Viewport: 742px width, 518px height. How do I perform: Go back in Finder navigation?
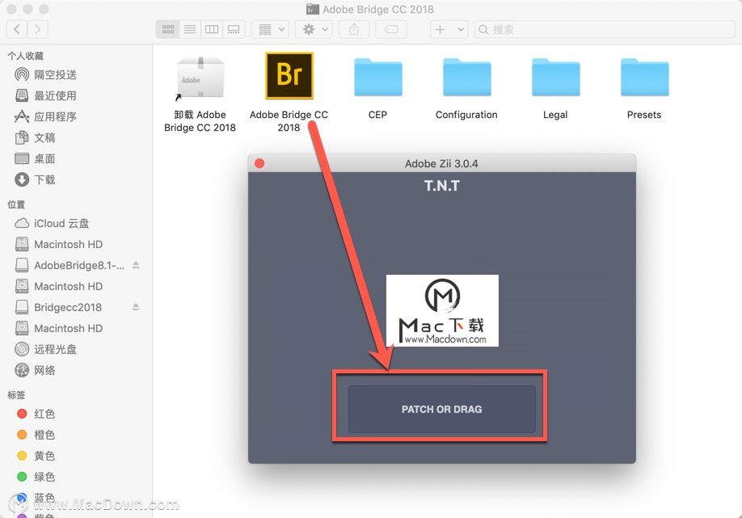pyautogui.click(x=17, y=29)
